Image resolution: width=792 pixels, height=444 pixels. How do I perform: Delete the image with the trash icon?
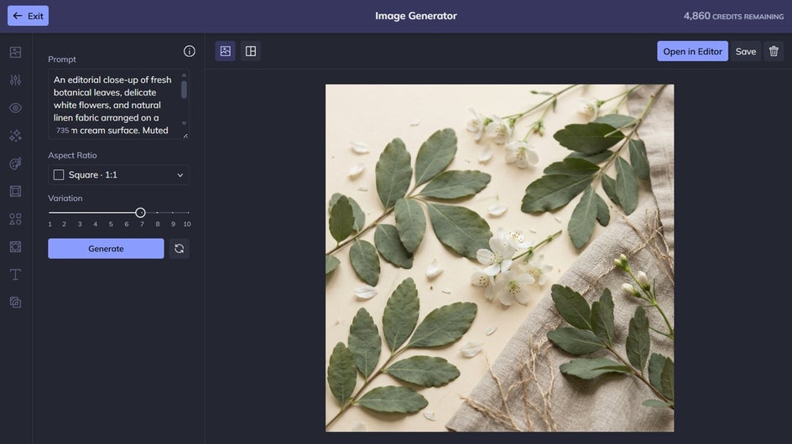click(774, 51)
